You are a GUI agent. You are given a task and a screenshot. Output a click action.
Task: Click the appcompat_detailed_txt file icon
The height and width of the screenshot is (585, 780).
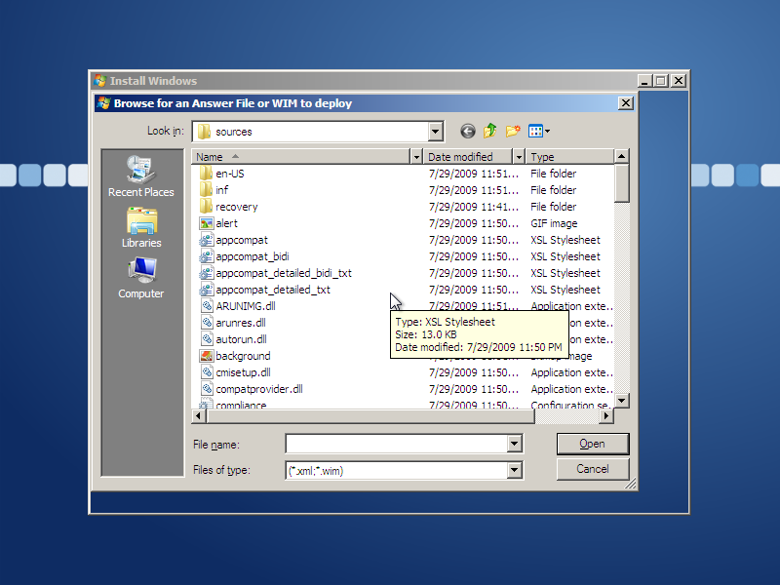[206, 290]
